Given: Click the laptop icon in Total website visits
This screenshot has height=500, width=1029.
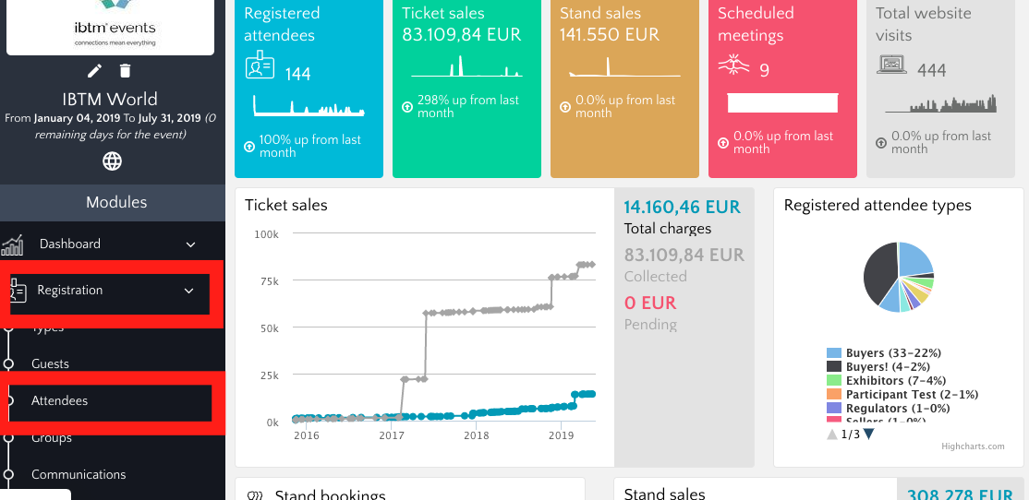Looking at the screenshot, I should [893, 65].
